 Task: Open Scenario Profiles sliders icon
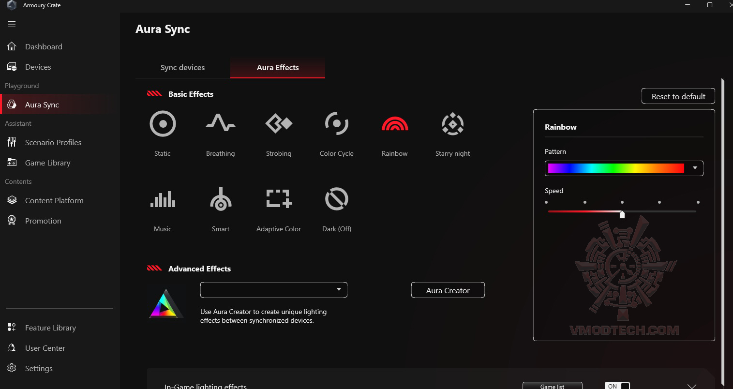[12, 142]
